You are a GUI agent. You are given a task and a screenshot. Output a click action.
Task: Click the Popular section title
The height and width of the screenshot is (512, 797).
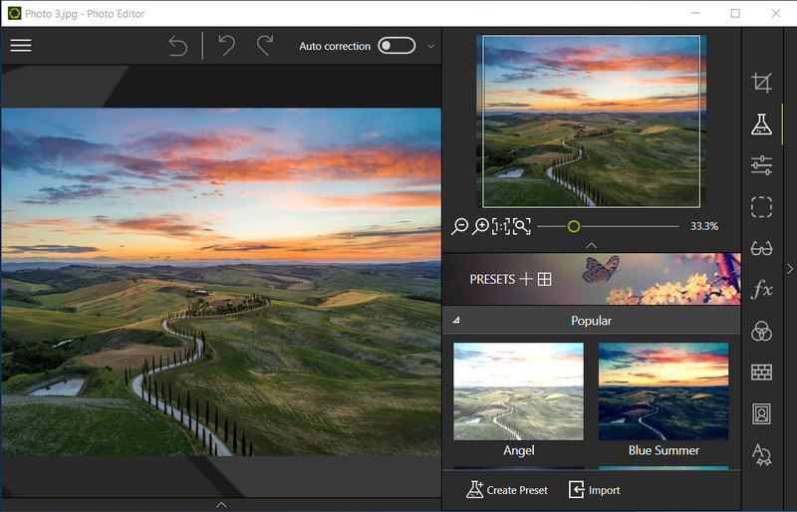click(591, 321)
